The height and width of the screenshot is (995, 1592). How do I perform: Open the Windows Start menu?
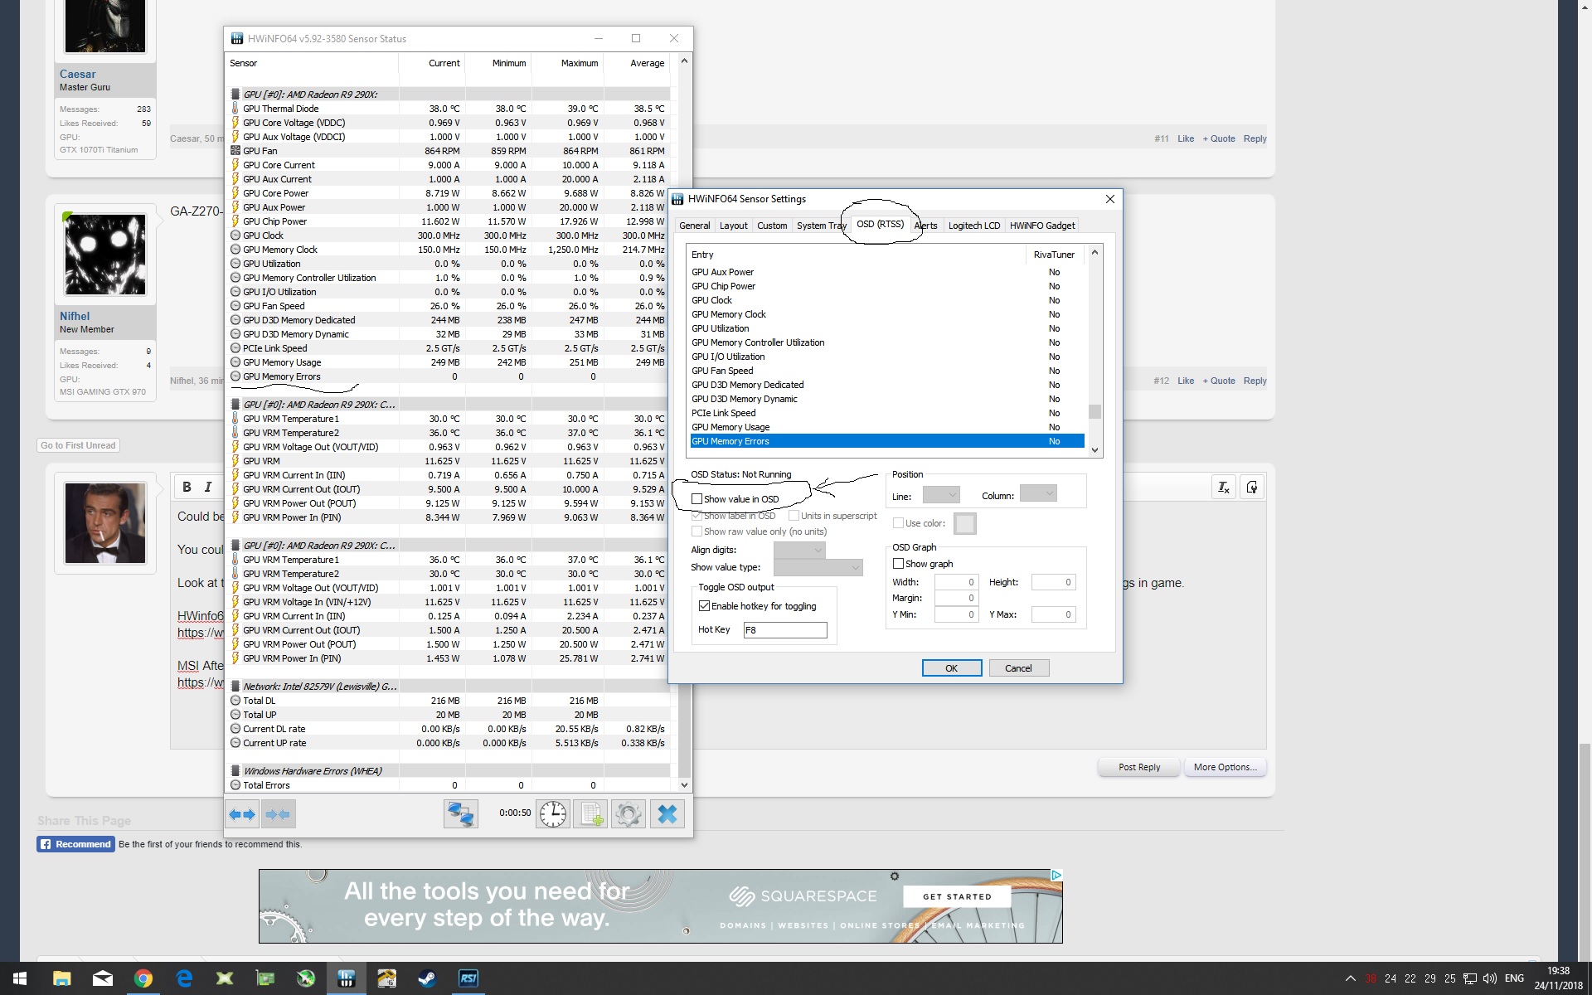click(x=20, y=978)
